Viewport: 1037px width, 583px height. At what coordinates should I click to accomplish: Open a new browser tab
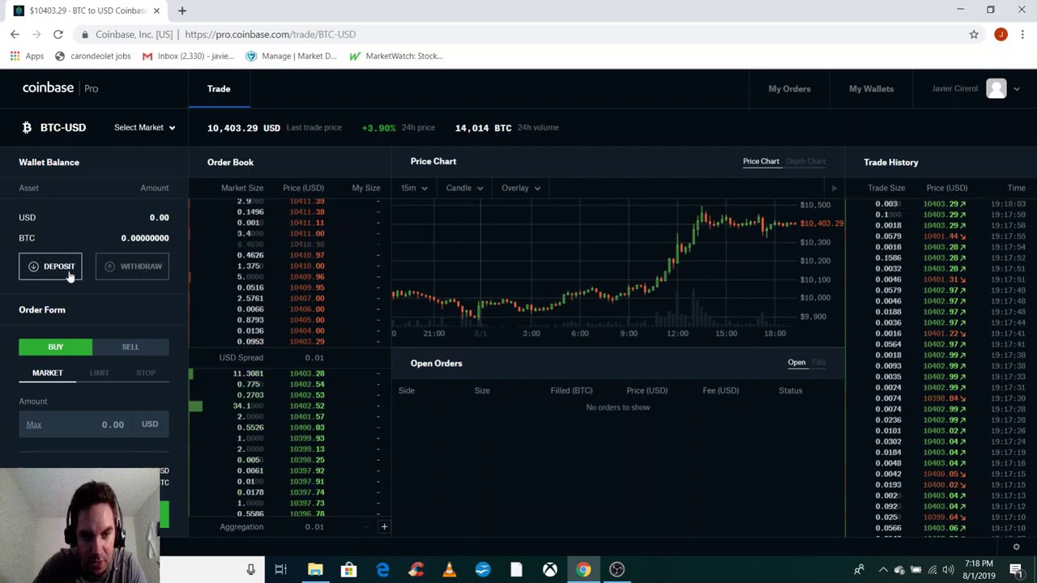pyautogui.click(x=182, y=11)
